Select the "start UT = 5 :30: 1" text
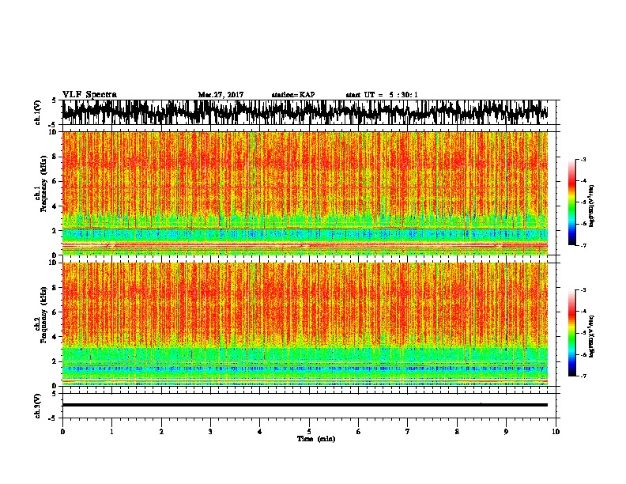The image size is (626, 484). [382, 95]
